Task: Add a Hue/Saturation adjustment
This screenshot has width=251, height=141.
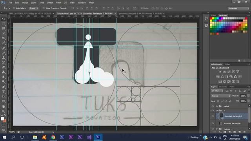Action: (x=218, y=77)
